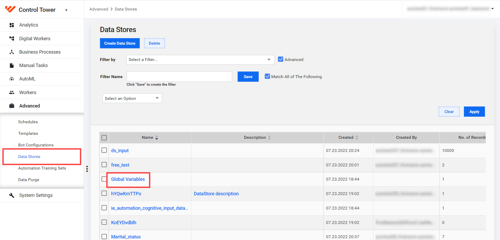This screenshot has width=500, height=240.
Task: Open the KoEYDvdblh data store
Action: click(x=124, y=223)
